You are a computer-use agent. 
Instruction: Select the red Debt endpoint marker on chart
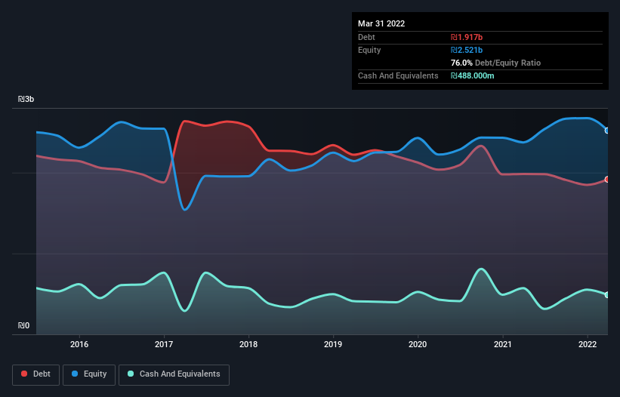point(607,180)
